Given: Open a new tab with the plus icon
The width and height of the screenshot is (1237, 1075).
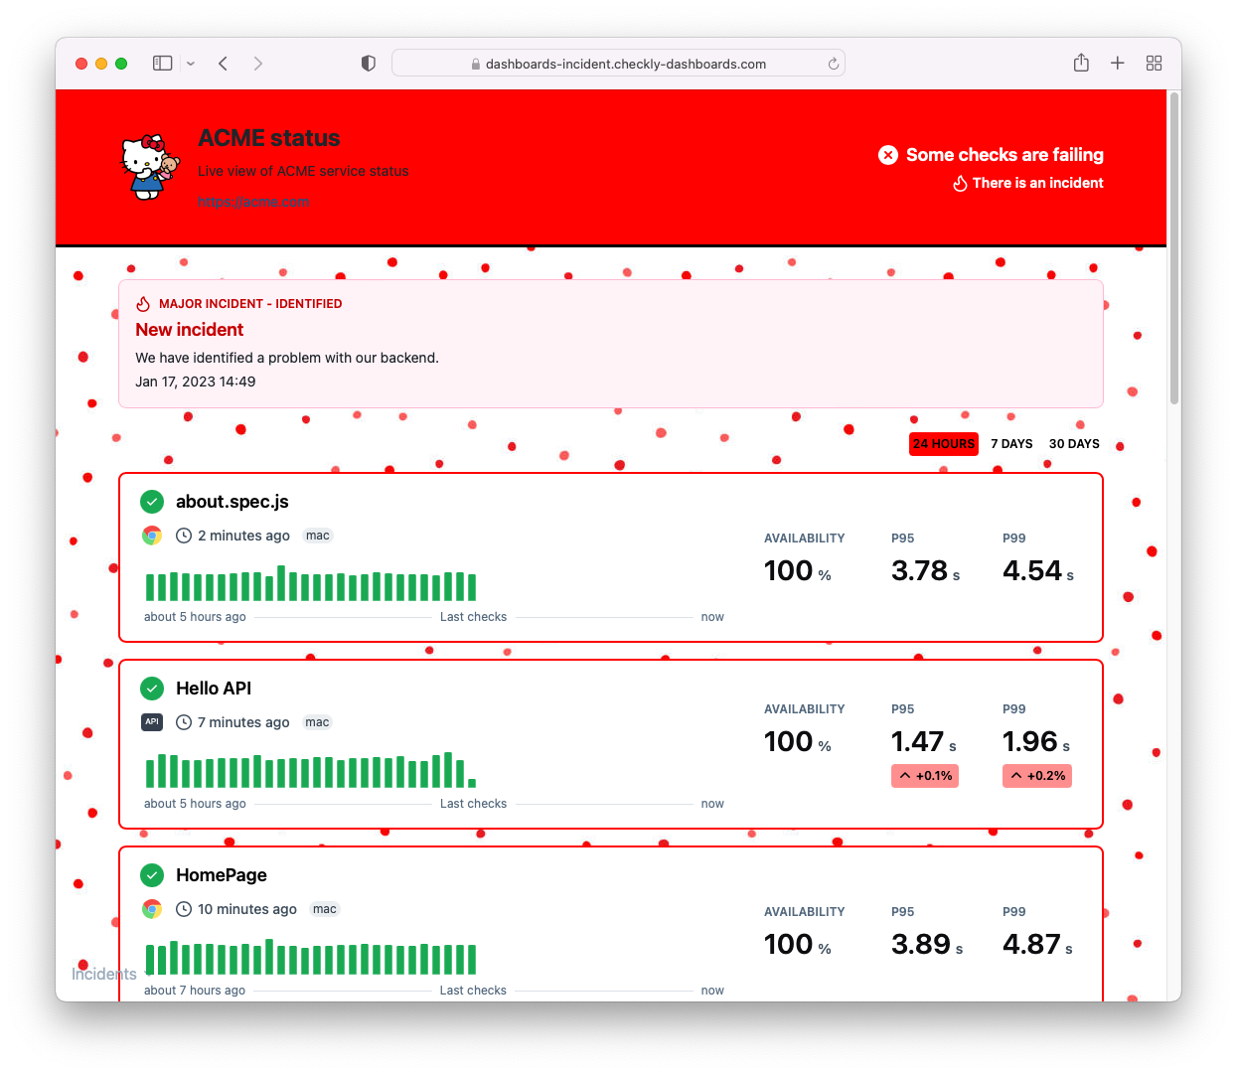Looking at the screenshot, I should [x=1117, y=63].
